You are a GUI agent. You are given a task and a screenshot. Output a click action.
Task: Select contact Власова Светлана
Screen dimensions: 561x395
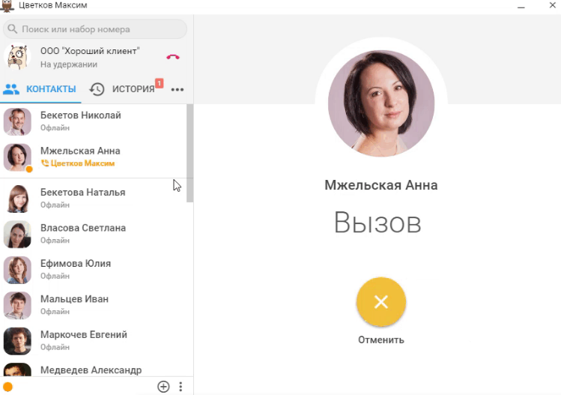coord(94,234)
